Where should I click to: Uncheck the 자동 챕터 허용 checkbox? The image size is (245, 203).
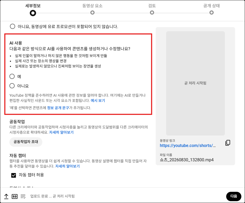pyautogui.click(x=14, y=175)
